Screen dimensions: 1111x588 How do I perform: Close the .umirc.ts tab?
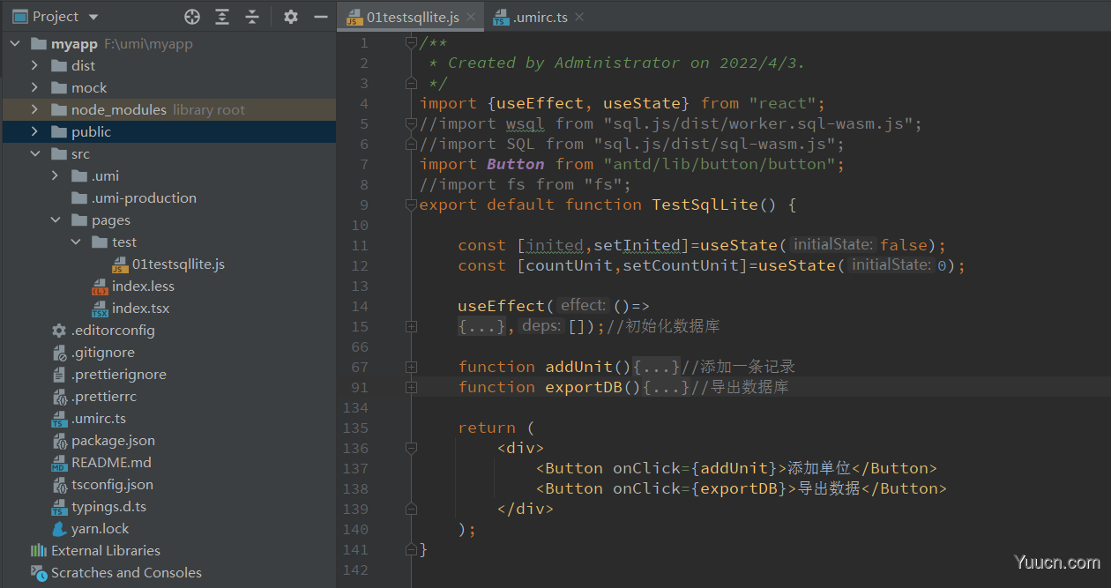point(581,17)
